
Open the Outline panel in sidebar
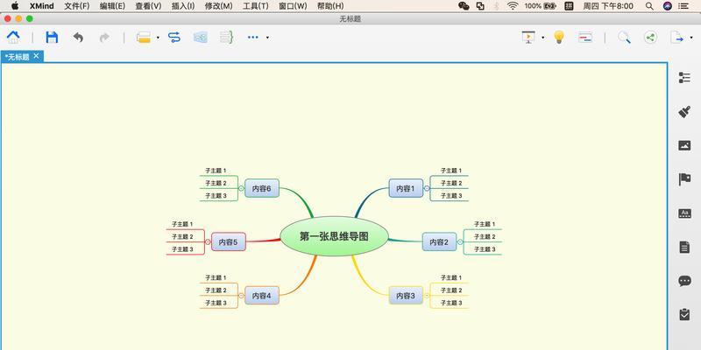coord(684,77)
